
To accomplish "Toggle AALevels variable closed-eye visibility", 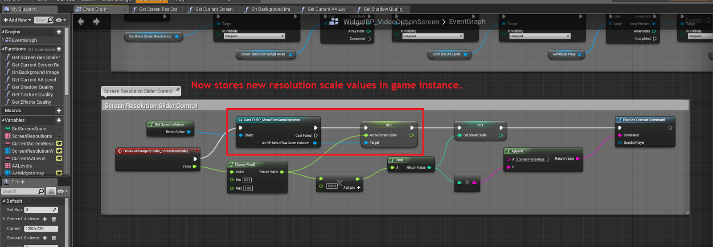I will (x=59, y=166).
